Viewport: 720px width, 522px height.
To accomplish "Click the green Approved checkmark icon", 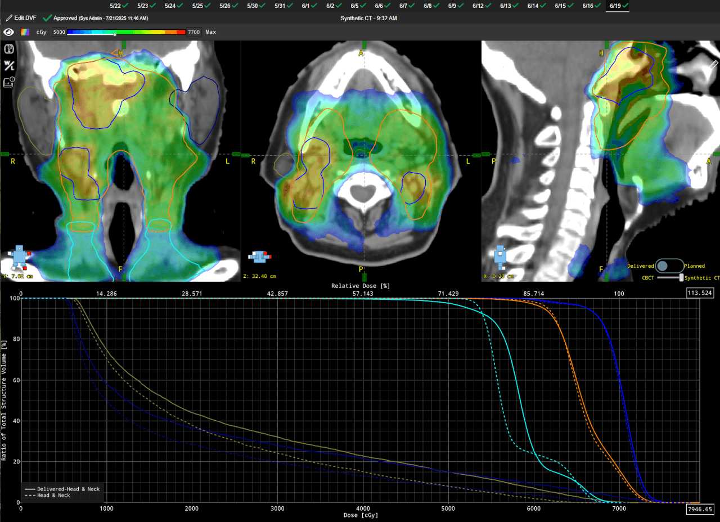I will (x=47, y=18).
